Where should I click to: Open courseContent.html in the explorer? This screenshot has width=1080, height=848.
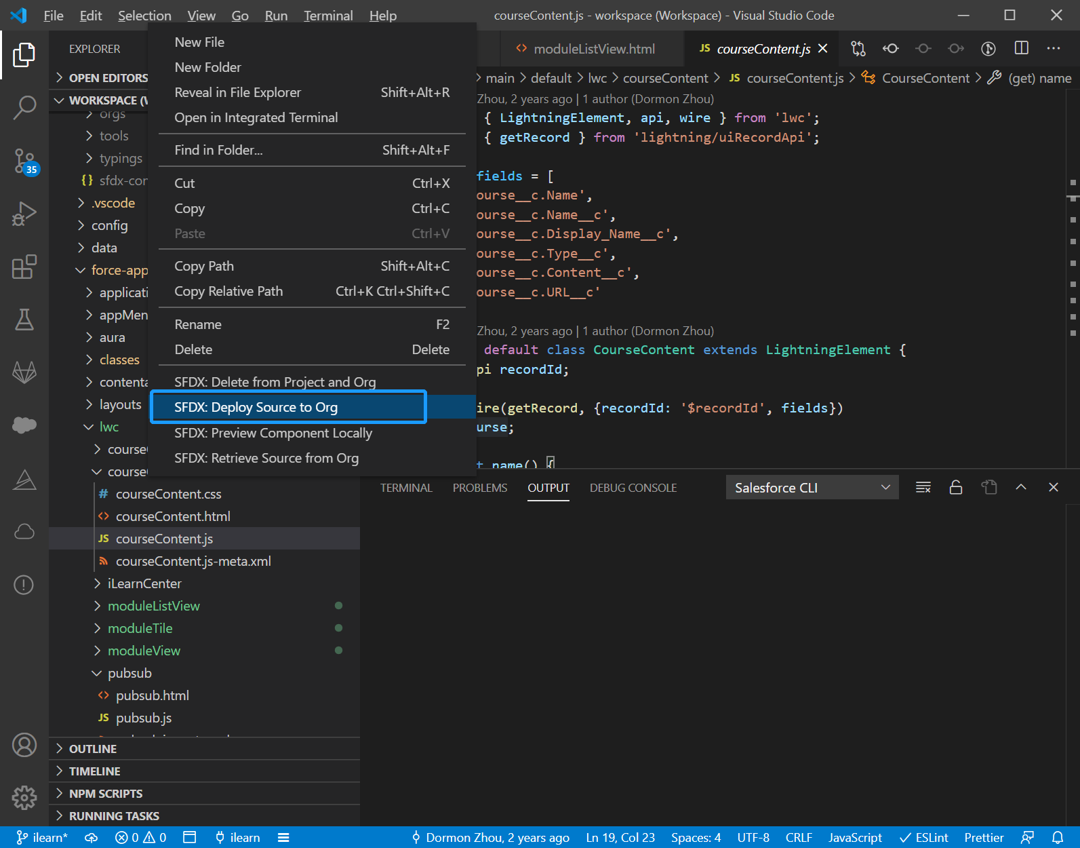[x=205, y=516]
